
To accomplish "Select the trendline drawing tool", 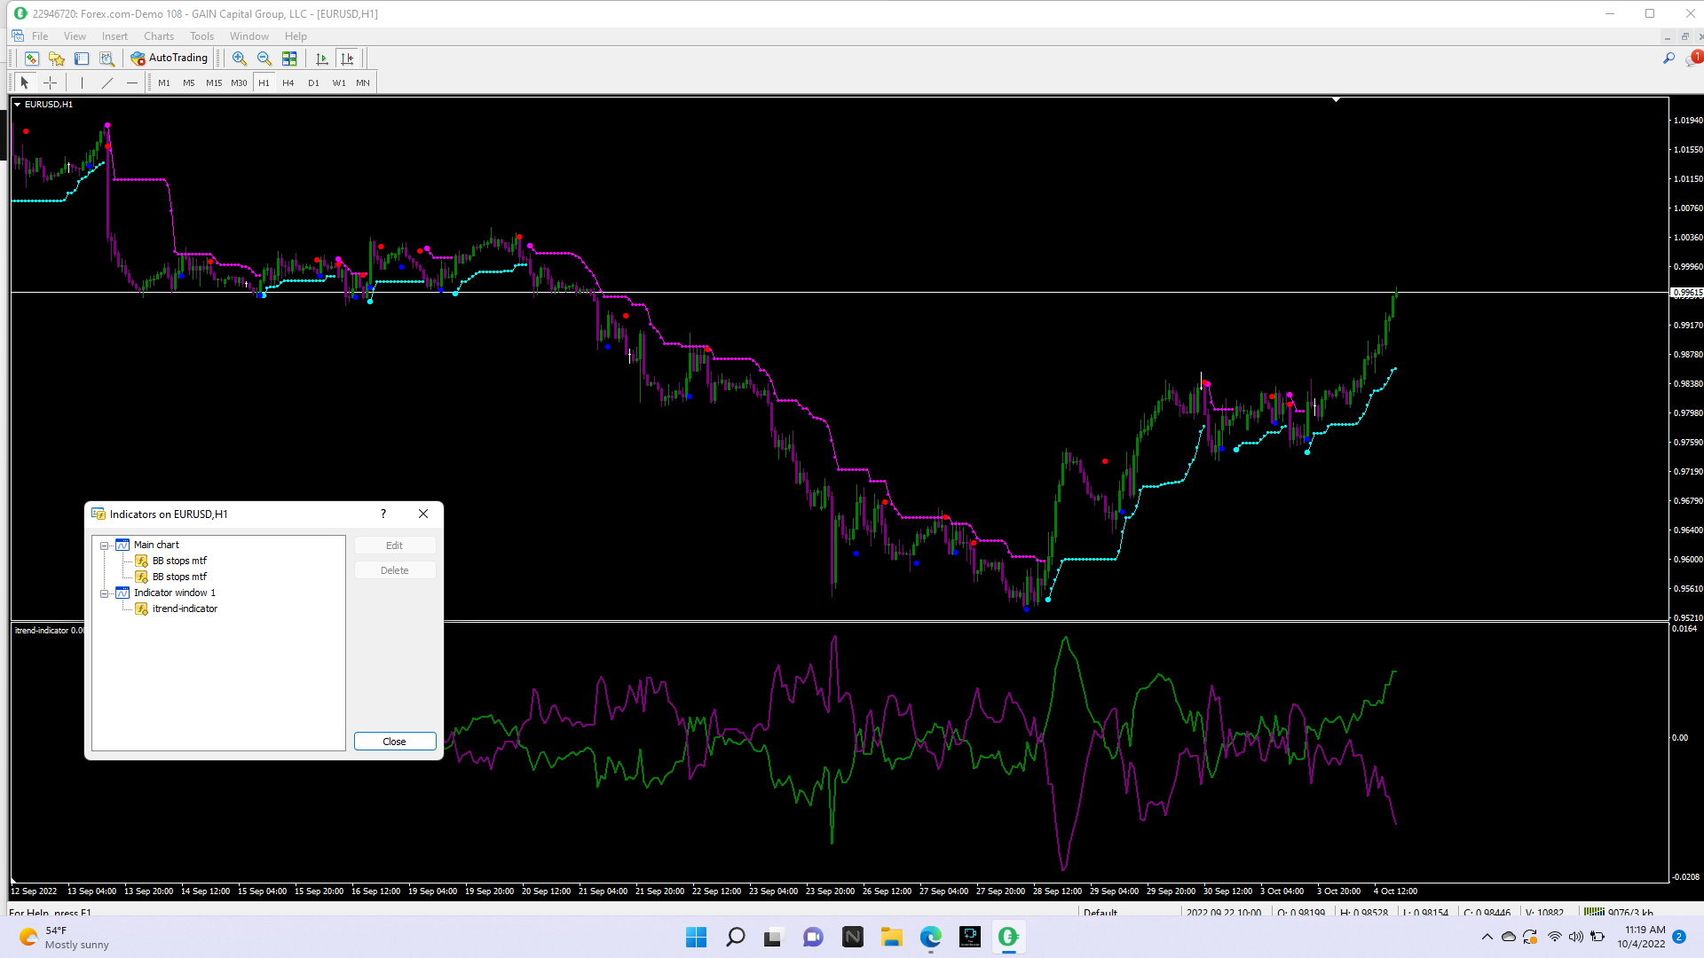I will [x=107, y=82].
